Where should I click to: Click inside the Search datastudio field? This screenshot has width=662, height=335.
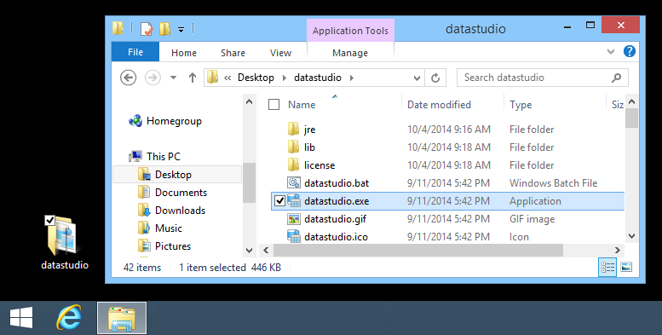(543, 78)
